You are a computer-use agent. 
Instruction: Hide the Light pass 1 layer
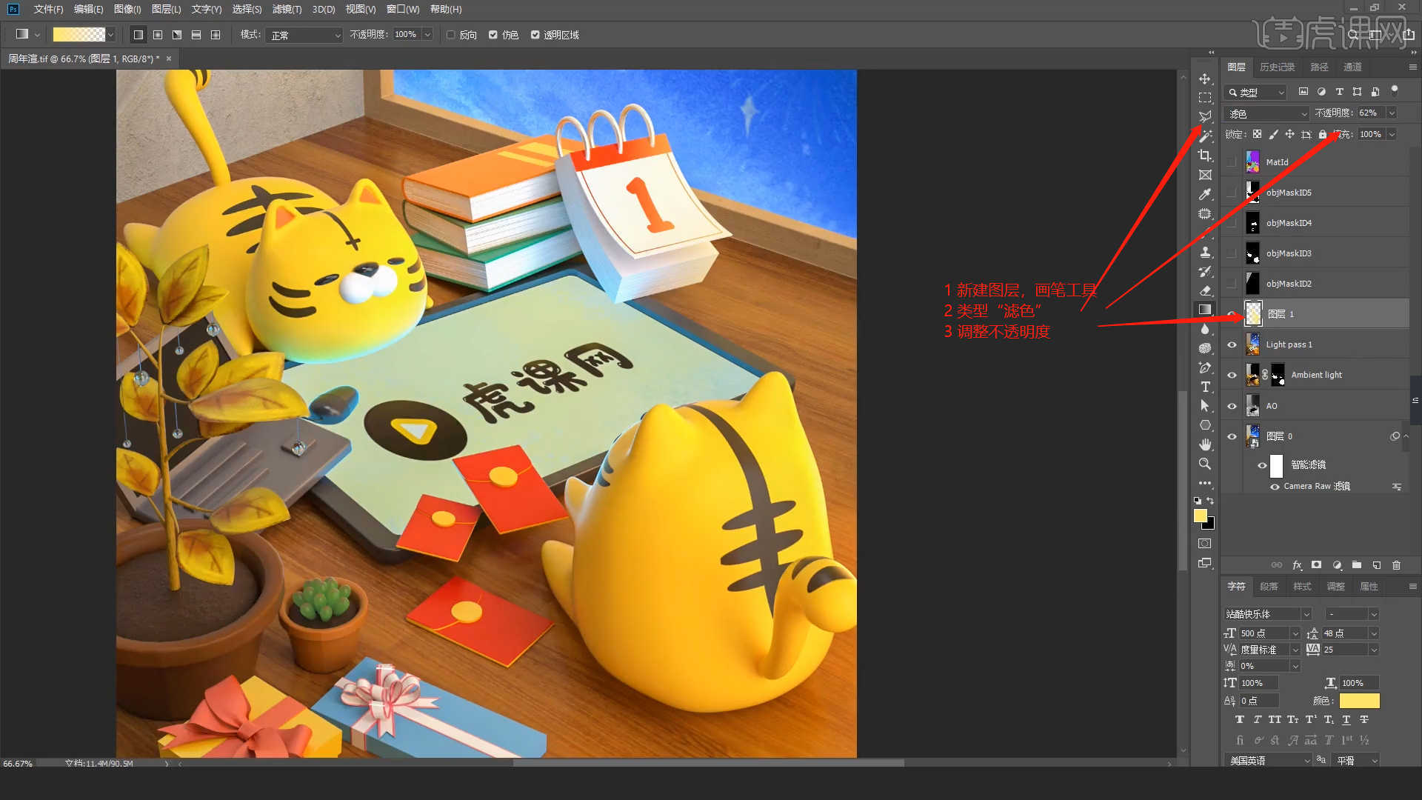click(1232, 344)
